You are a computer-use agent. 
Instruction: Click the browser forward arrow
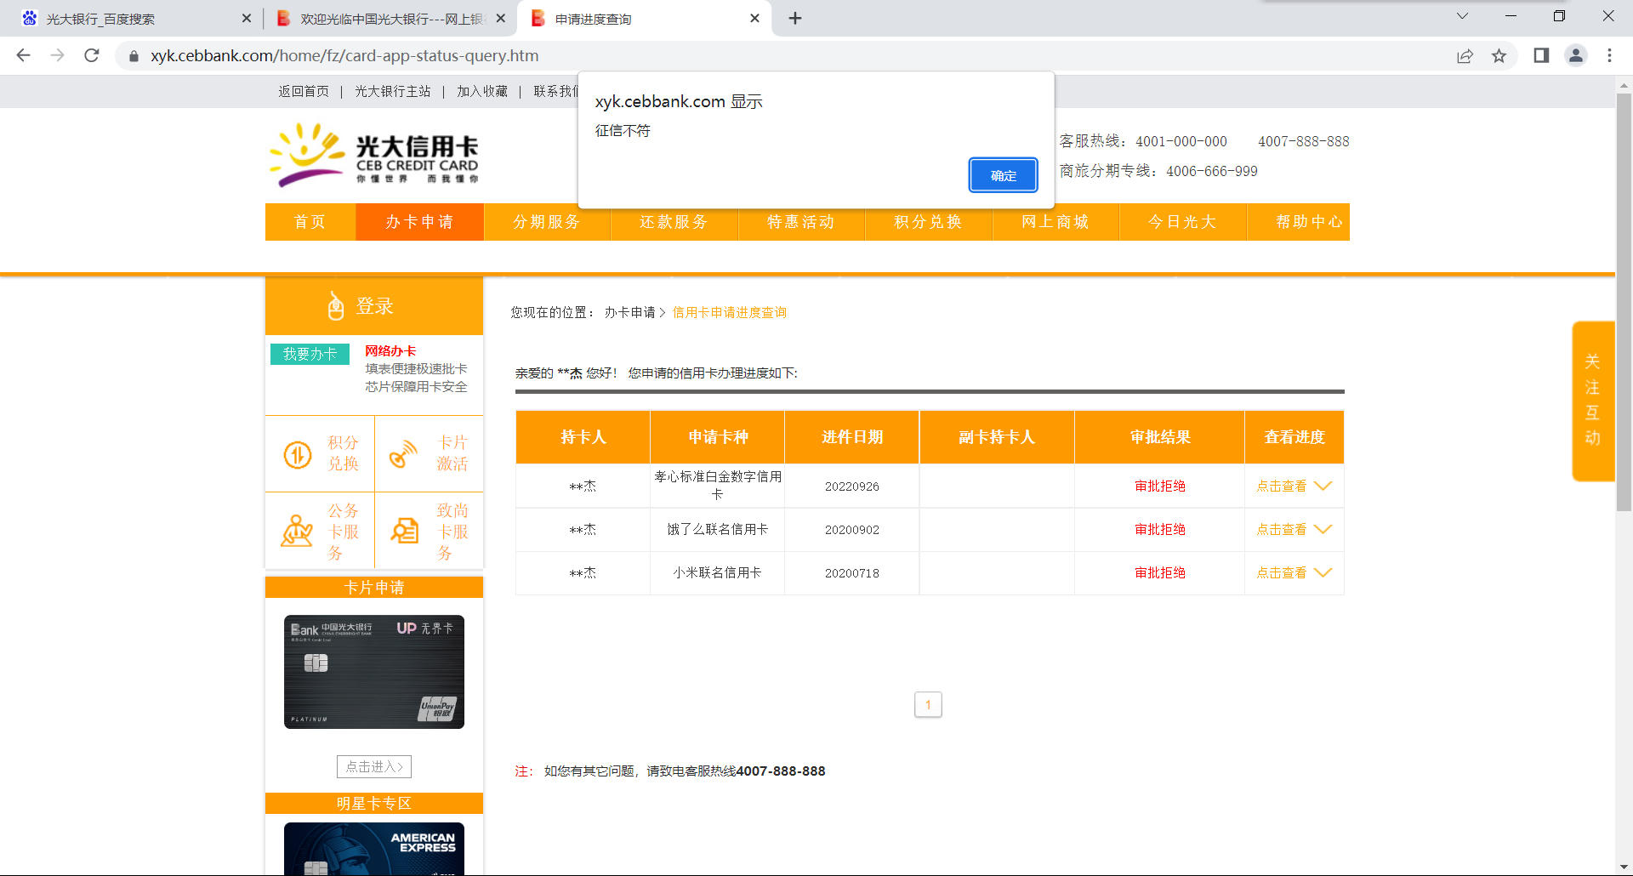[x=57, y=55]
